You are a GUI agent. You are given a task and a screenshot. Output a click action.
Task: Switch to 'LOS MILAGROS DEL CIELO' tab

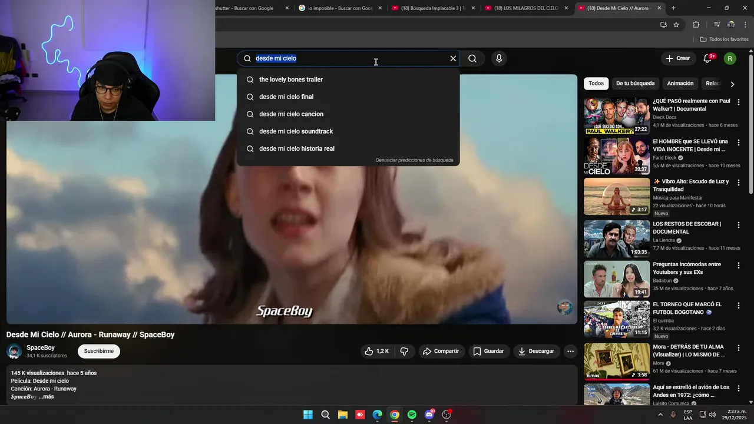526,8
